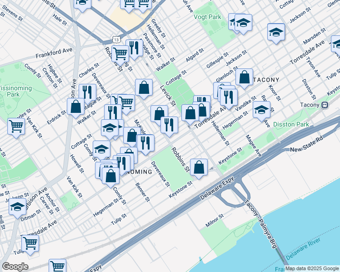This screenshot has height=272, width=340.
Task: Click the Route 13 highway shield
Action: [116, 40]
